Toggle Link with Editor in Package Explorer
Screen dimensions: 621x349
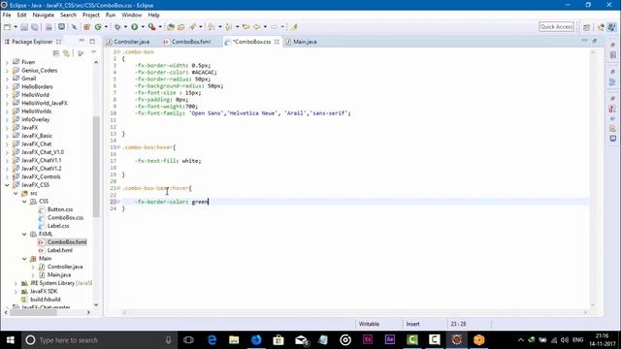click(x=67, y=53)
